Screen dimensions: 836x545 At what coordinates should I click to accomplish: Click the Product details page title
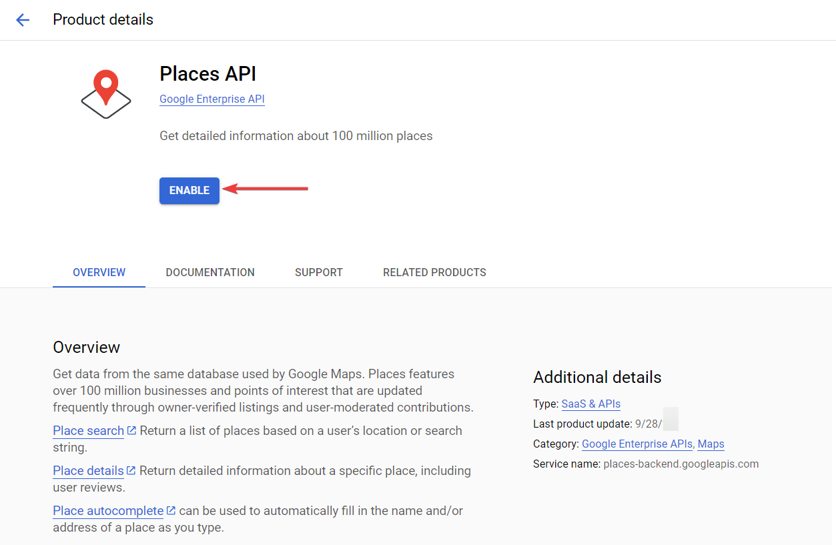[x=103, y=20]
